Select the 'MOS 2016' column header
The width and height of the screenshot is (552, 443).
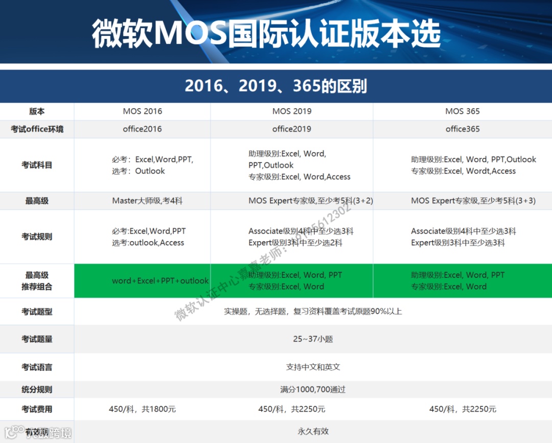(x=142, y=111)
